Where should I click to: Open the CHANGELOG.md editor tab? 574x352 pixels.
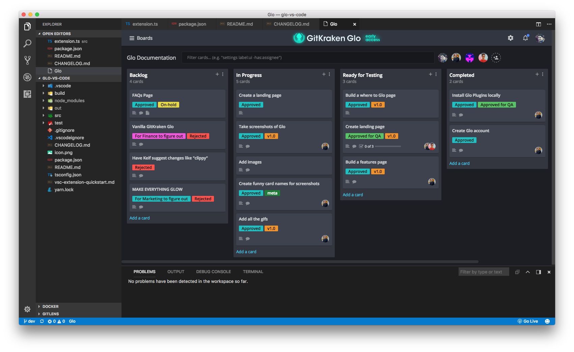(291, 24)
